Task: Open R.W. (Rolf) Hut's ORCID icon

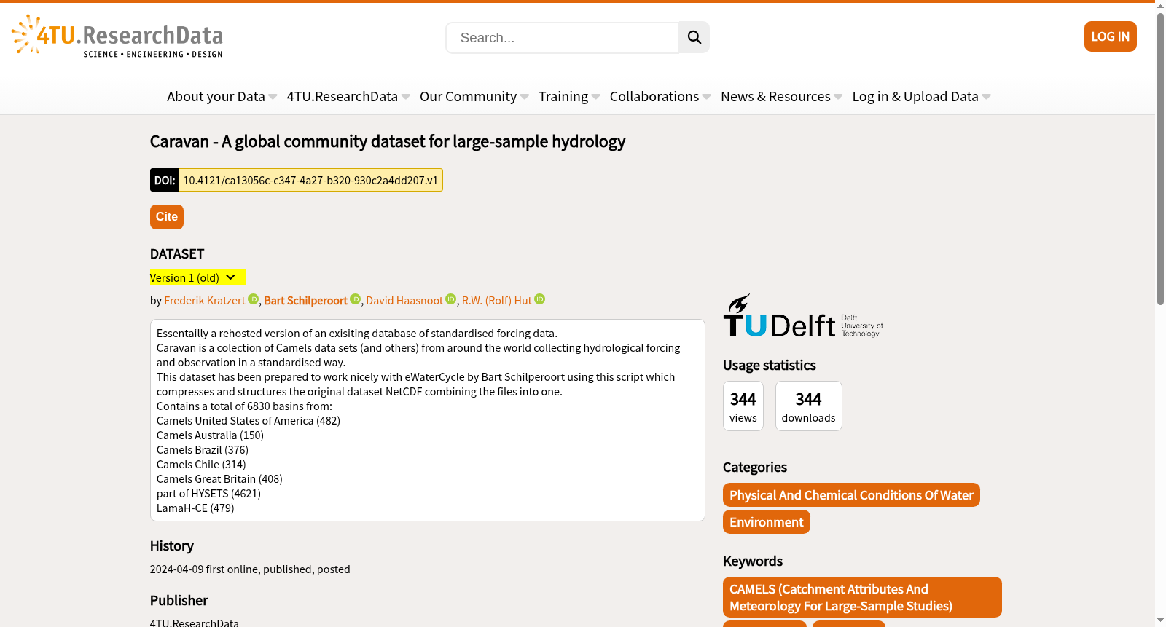Action: (x=540, y=299)
